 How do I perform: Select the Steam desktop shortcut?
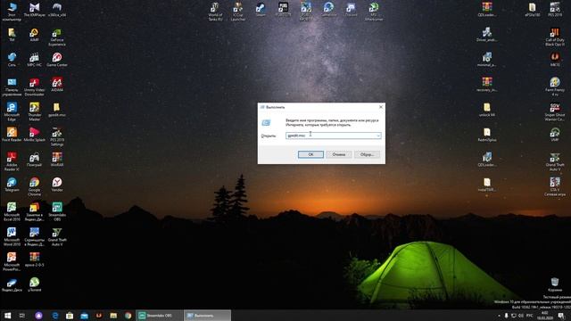261,10
